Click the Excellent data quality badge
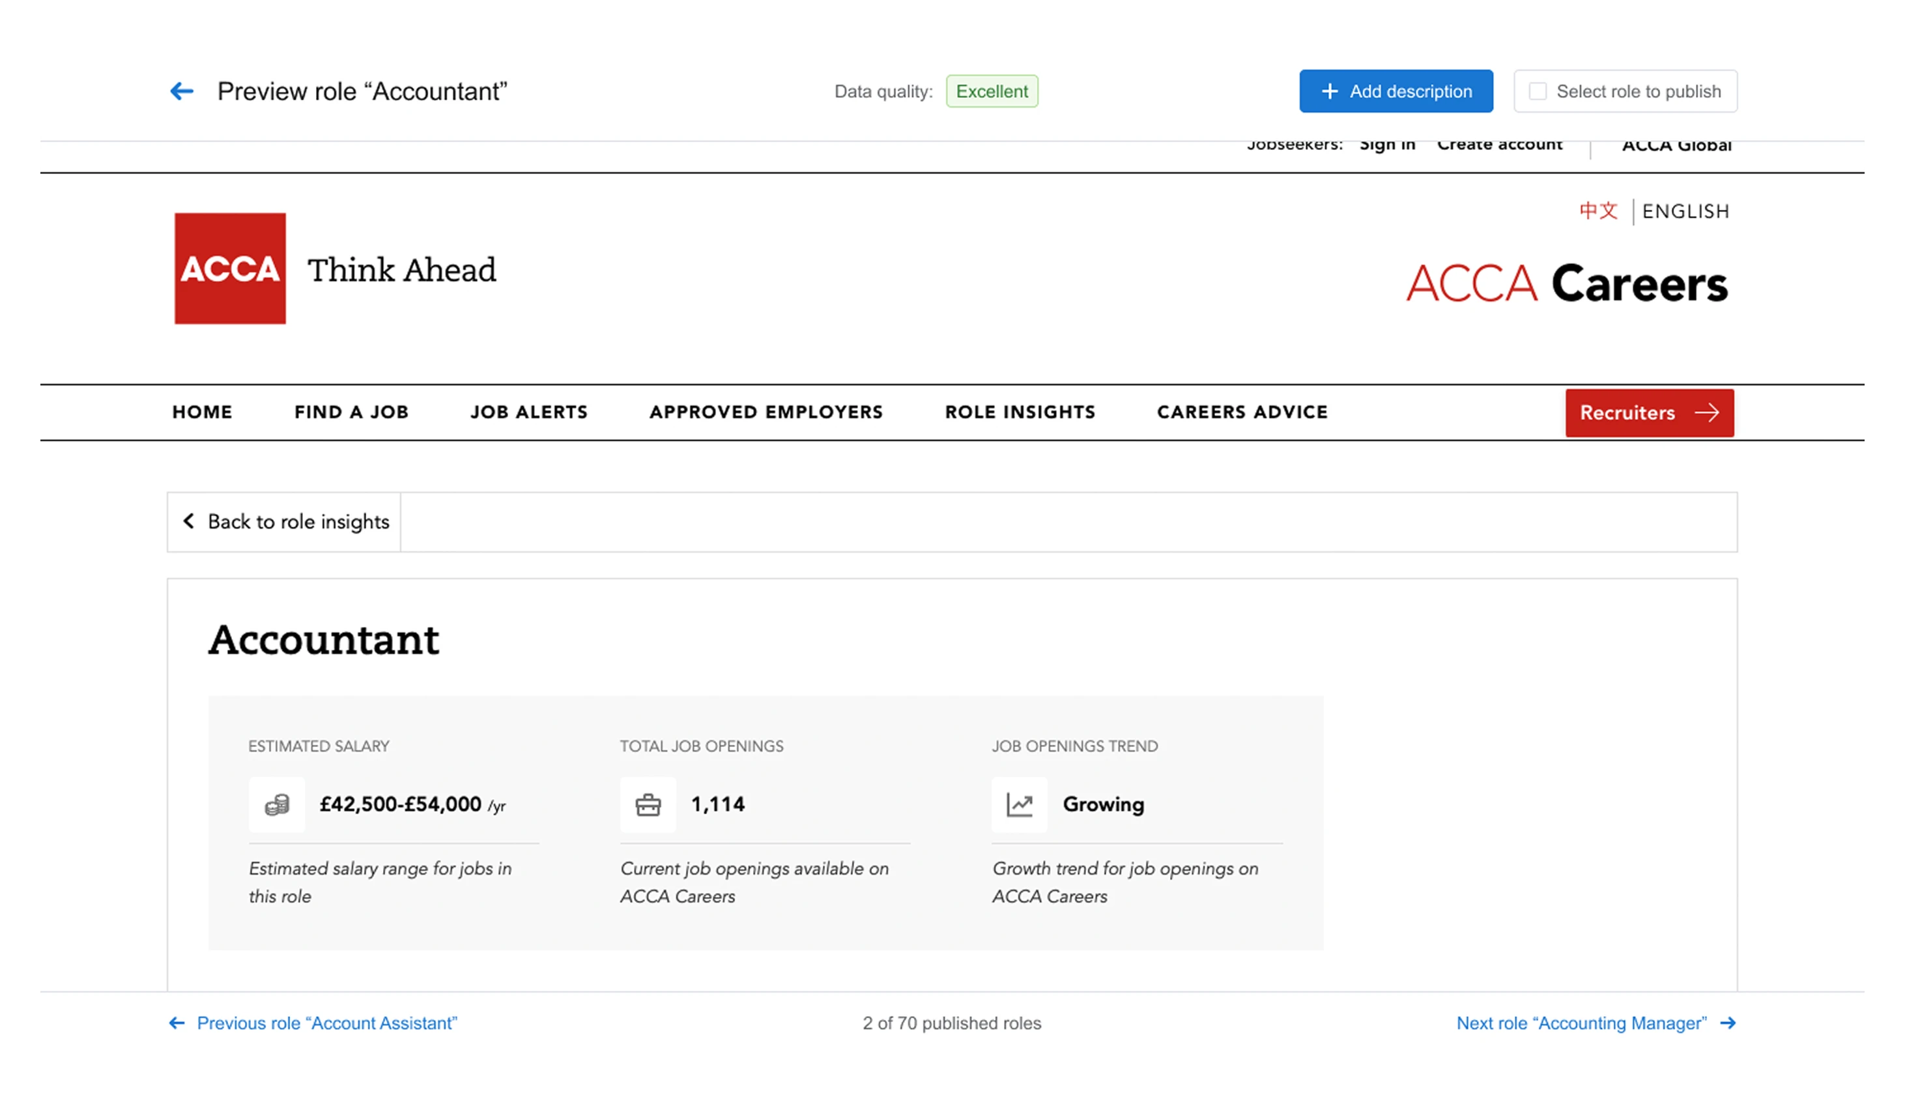The image size is (1905, 1095). click(992, 92)
